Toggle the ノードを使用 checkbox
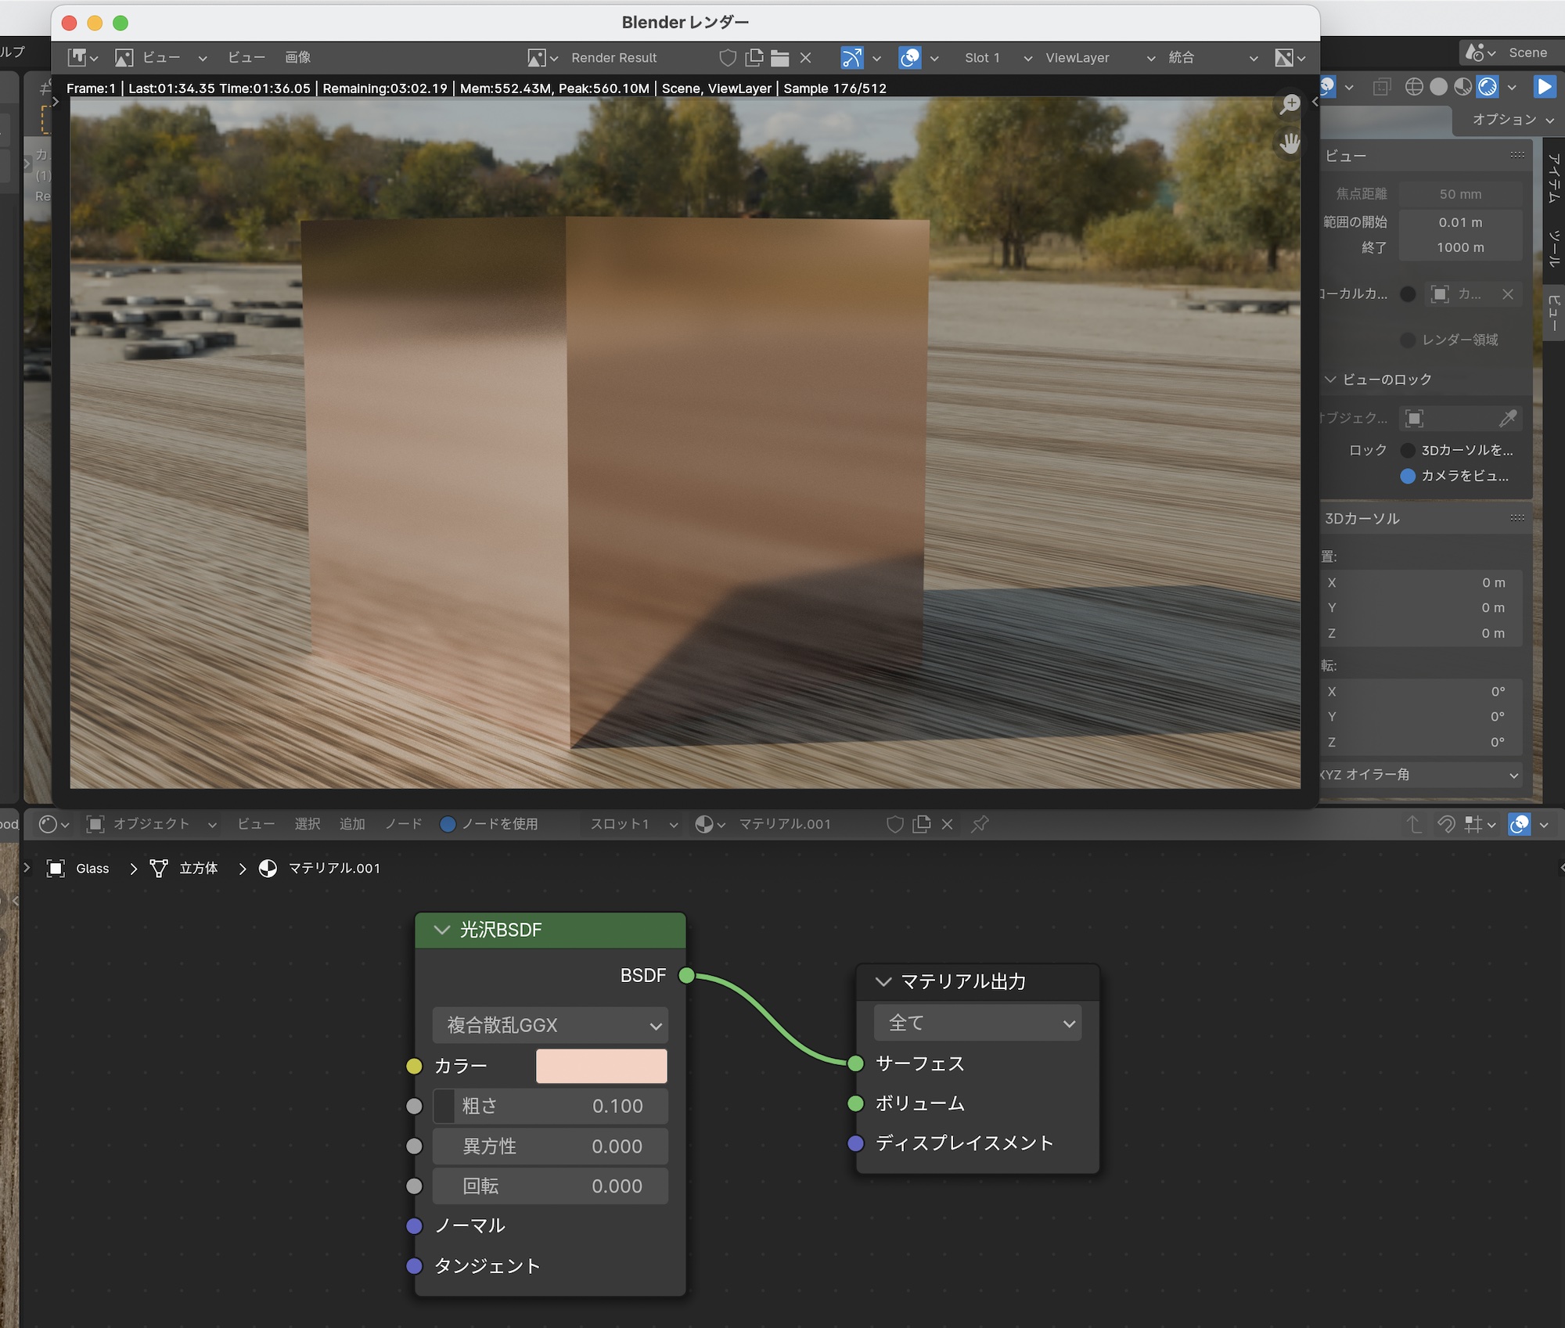Viewport: 1565px width, 1328px height. click(448, 824)
